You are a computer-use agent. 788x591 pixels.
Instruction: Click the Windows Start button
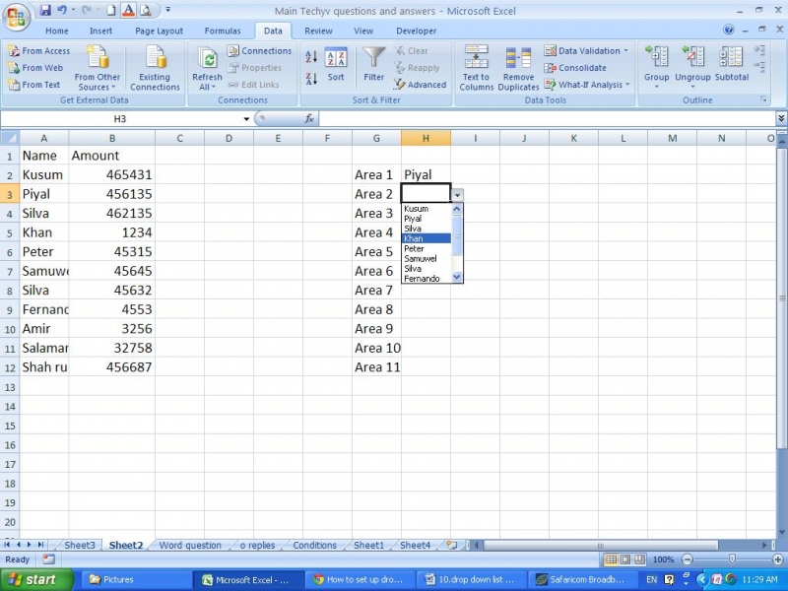(x=33, y=579)
